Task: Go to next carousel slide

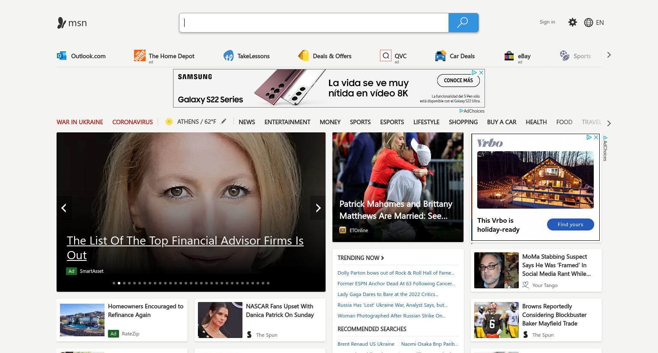Action: [x=318, y=208]
